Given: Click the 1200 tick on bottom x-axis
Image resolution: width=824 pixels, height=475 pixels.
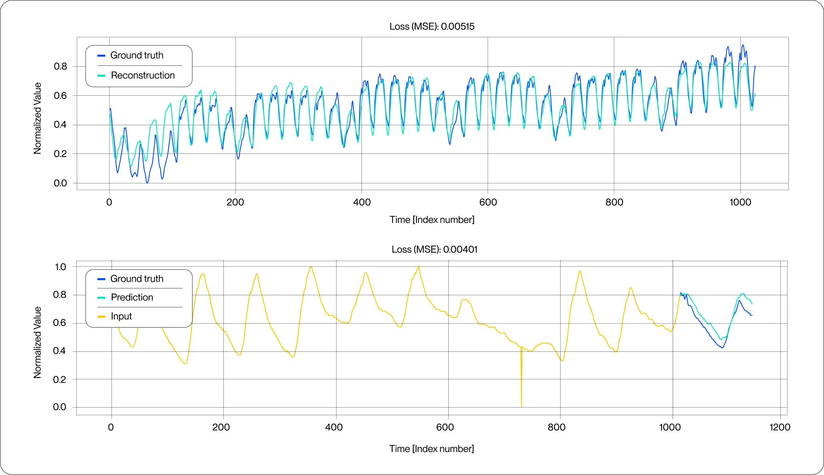Looking at the screenshot, I should tap(780, 427).
